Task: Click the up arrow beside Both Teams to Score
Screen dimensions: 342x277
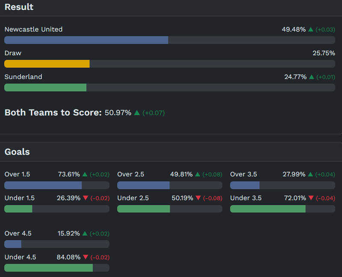Action: 137,113
